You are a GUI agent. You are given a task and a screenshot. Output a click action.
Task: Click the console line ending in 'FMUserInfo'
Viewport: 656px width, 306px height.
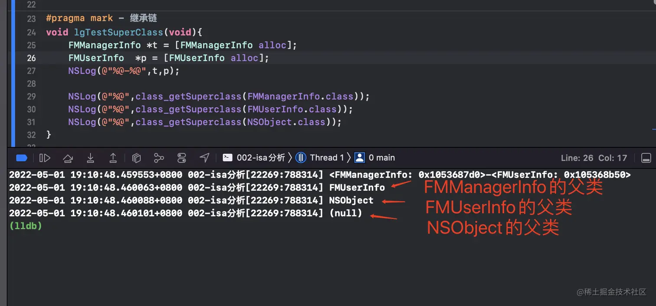coord(197,188)
